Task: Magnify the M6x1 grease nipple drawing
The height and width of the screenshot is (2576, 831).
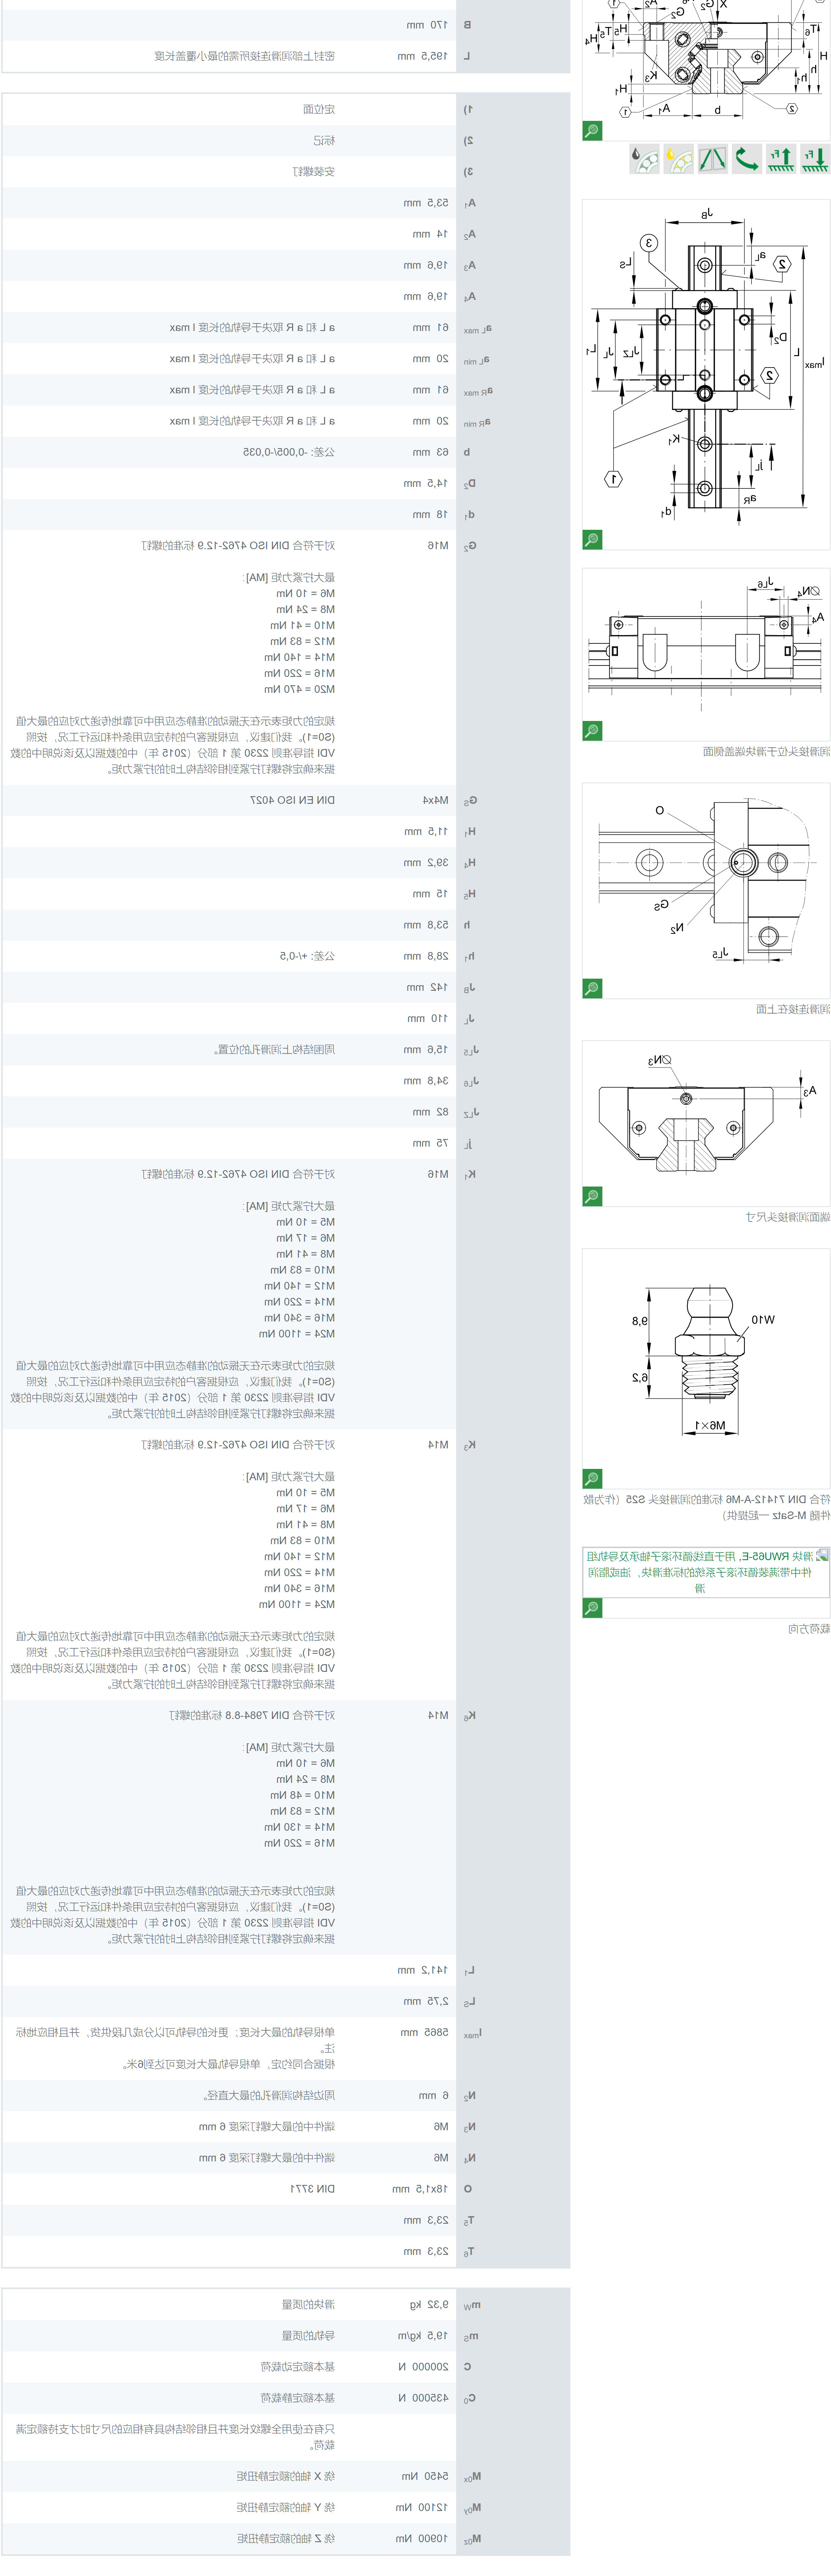Action: click(592, 1479)
